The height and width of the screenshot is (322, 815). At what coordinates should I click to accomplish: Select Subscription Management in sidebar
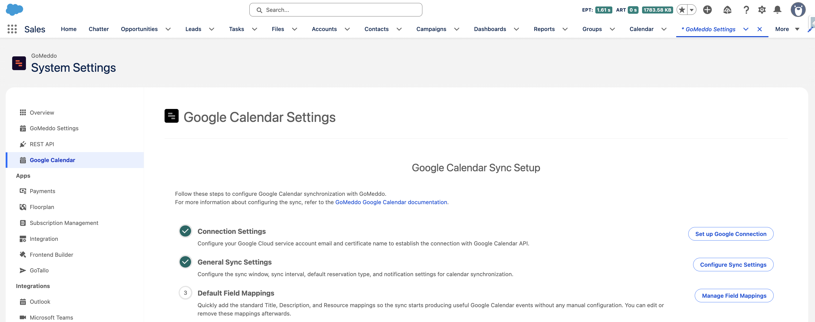pyautogui.click(x=75, y=223)
